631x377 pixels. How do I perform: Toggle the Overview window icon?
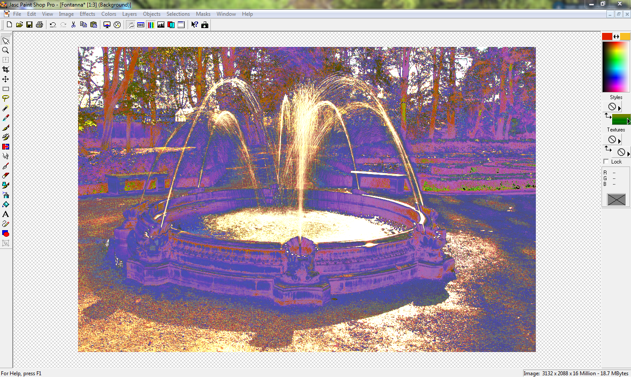coord(181,25)
